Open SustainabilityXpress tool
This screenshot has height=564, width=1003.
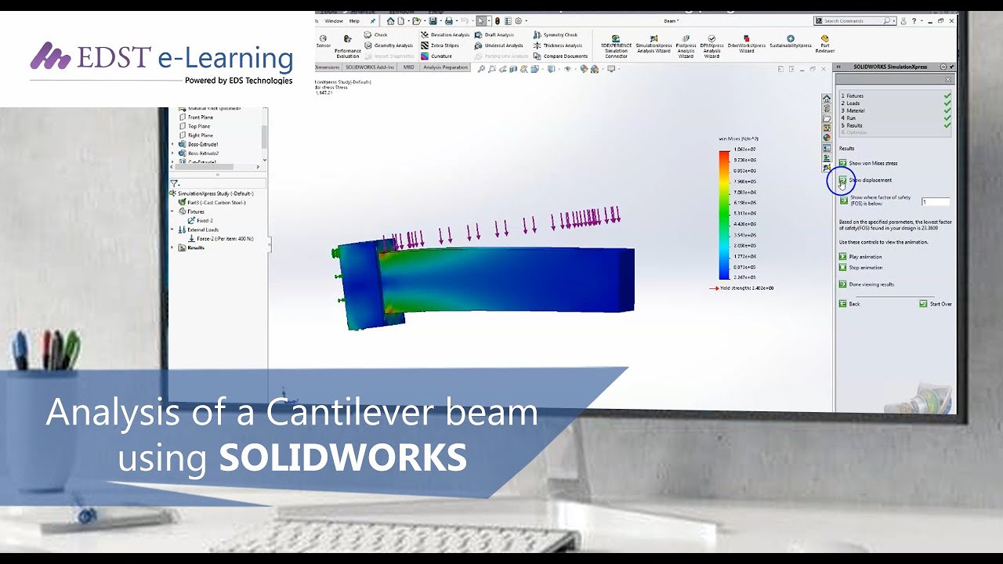point(790,42)
